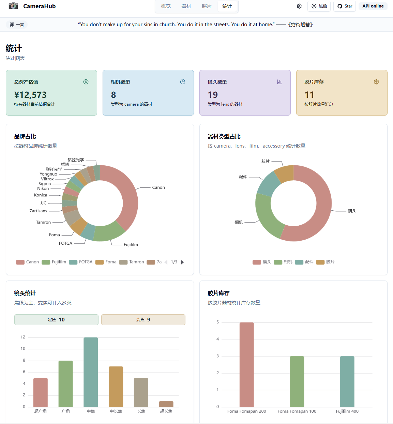The width and height of the screenshot is (393, 424).
Task: Toggle Canon legend in brand chart
Action: 27,262
